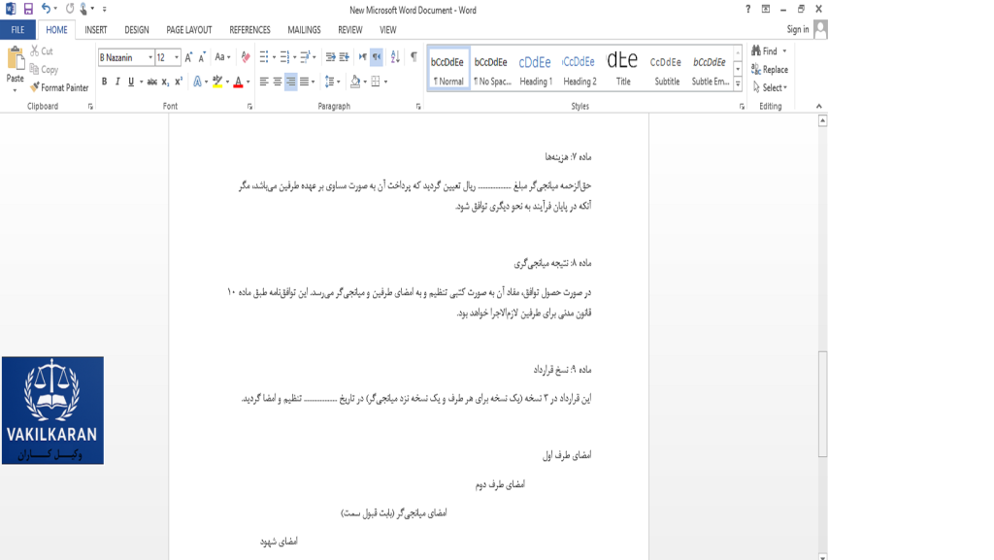
Task: Open the font size dropdown
Action: [x=176, y=57]
